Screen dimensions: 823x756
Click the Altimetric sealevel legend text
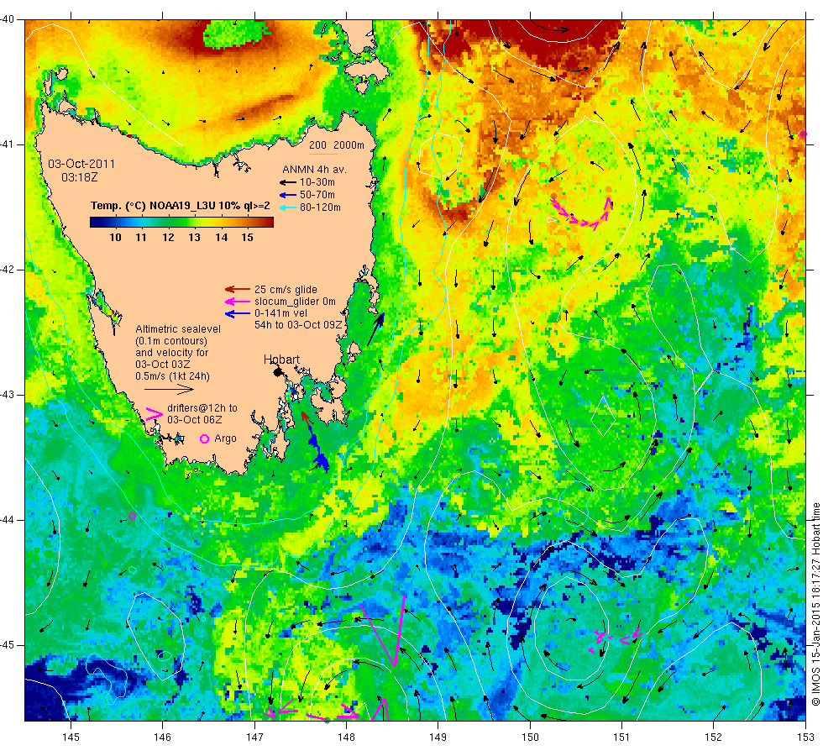[178, 329]
